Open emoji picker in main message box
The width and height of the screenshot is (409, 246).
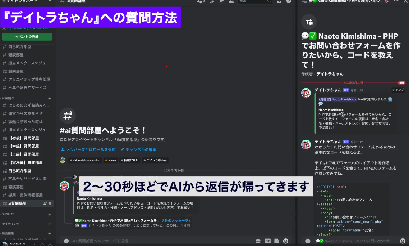point(286,241)
